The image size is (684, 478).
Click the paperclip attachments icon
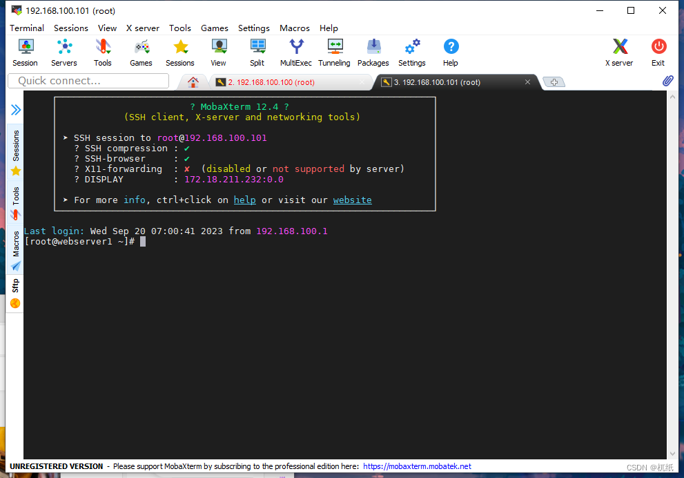[x=667, y=80]
